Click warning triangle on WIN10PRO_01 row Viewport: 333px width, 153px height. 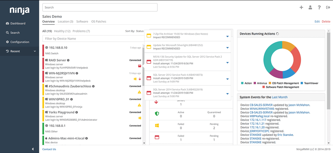click(x=139, y=105)
